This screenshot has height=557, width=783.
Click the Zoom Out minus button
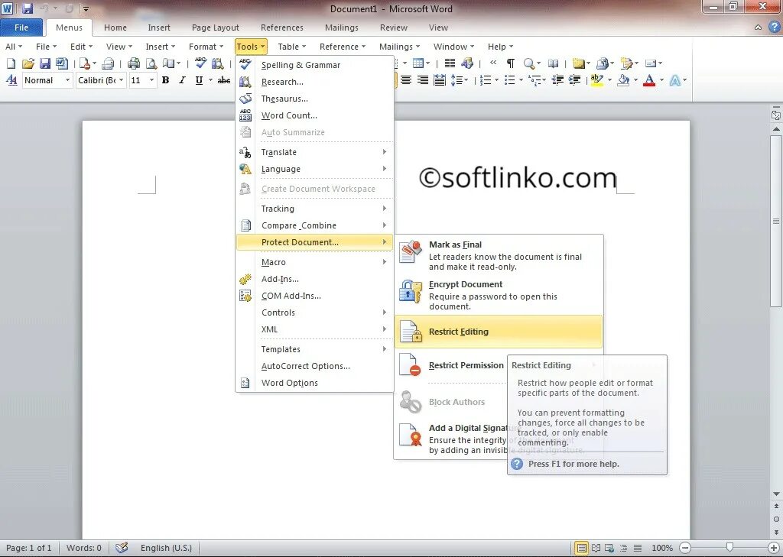pyautogui.click(x=686, y=548)
